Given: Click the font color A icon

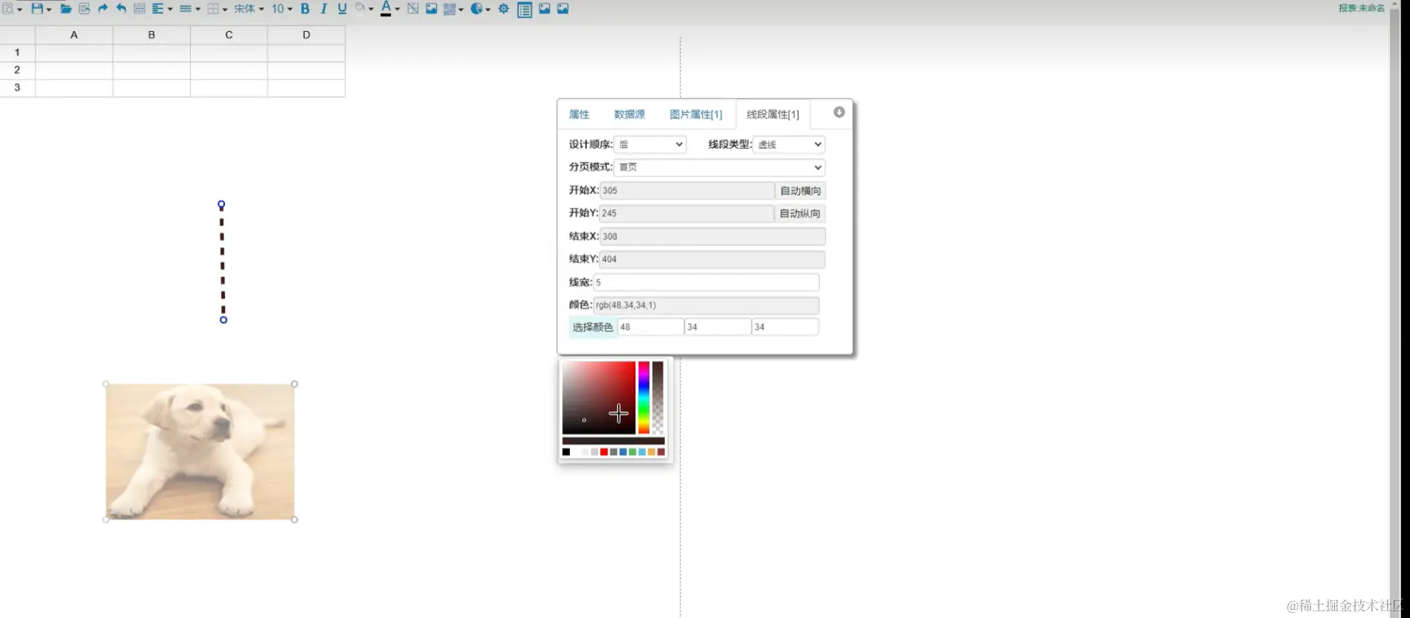Looking at the screenshot, I should click(x=386, y=9).
